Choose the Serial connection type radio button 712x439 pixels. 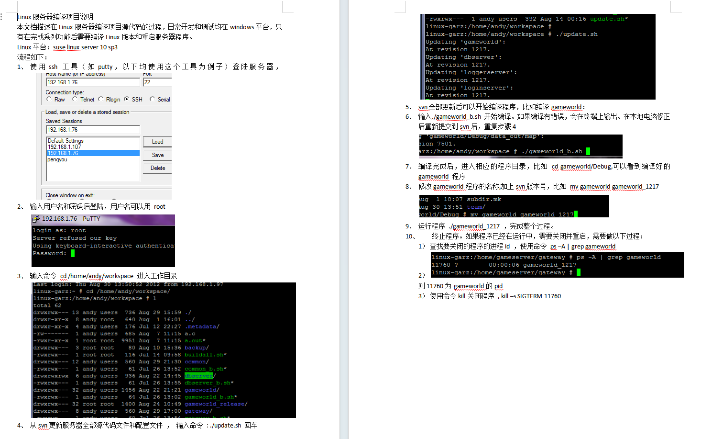pyautogui.click(x=152, y=99)
